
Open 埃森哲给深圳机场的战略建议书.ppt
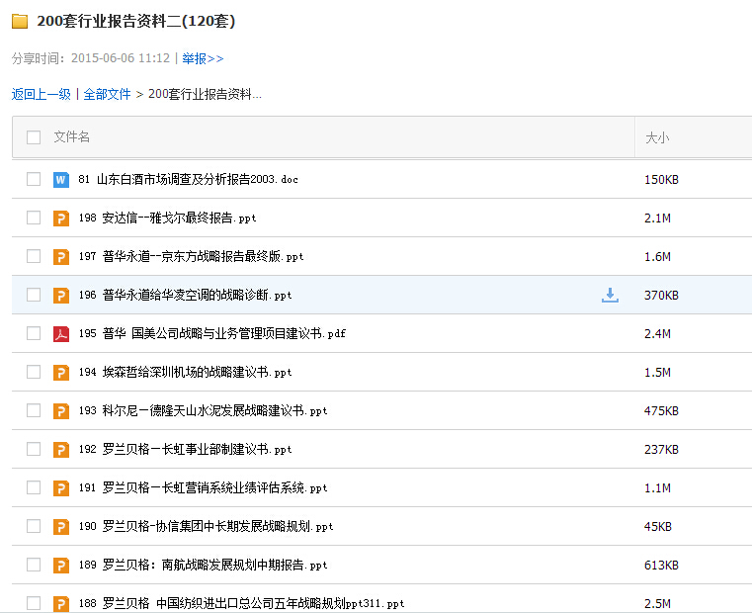pyautogui.click(x=197, y=373)
